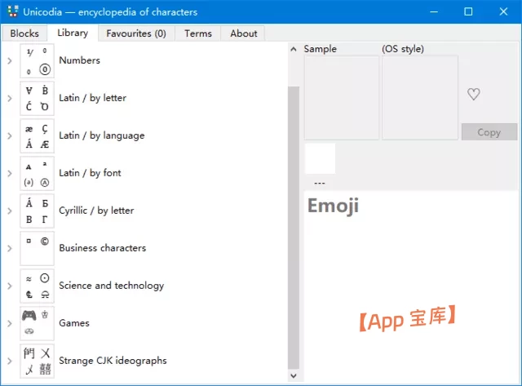Select Business characters label
522x386 pixels.
coord(102,248)
